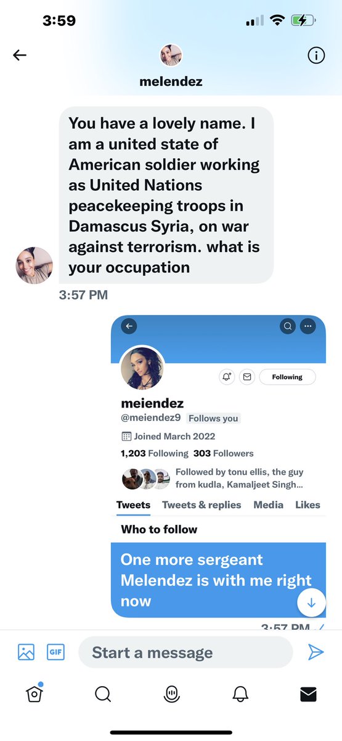Tap the notification bell-plus icon on the profile
The width and height of the screenshot is (342, 741).
pos(227,377)
